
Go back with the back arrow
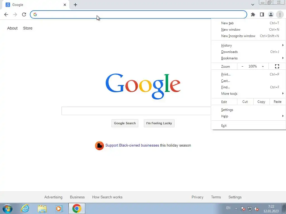point(6,14)
